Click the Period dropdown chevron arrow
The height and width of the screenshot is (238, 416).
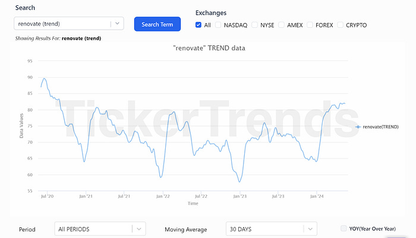click(x=138, y=229)
